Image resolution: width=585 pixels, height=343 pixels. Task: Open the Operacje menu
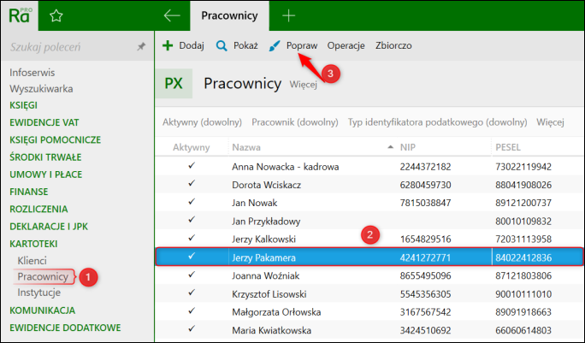(x=346, y=45)
